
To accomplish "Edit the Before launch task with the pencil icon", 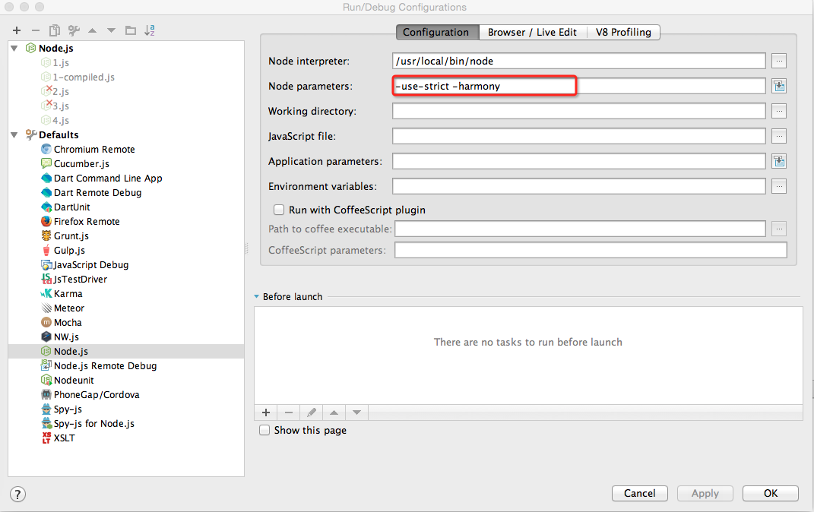I will (312, 412).
